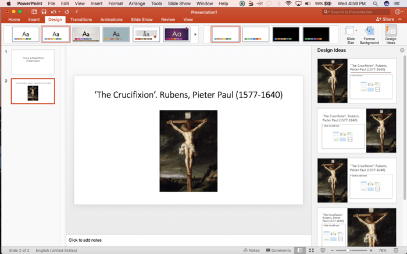Open the layout panel icon beside Save

(34, 12)
